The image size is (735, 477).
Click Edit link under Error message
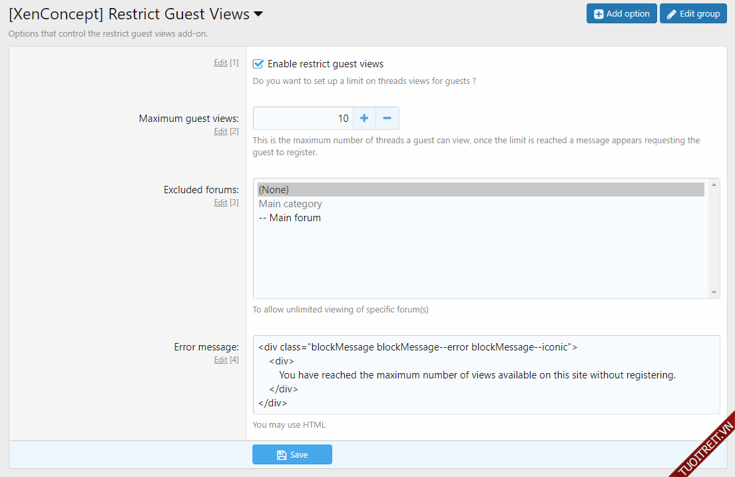tap(220, 360)
